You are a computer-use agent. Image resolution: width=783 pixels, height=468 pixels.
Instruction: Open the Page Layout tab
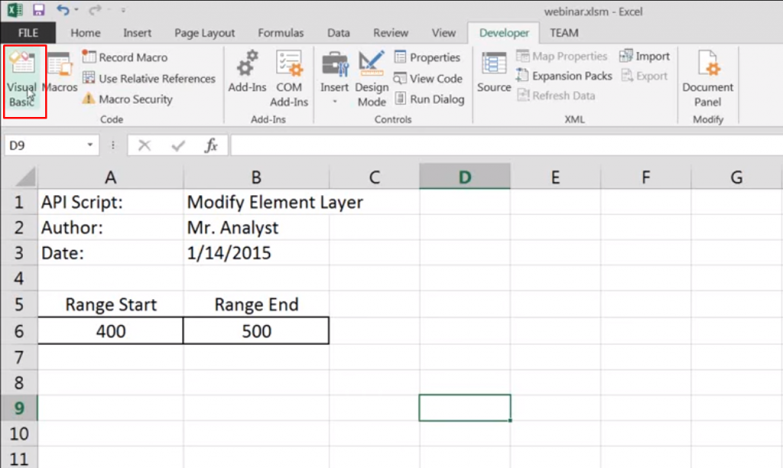(x=204, y=33)
